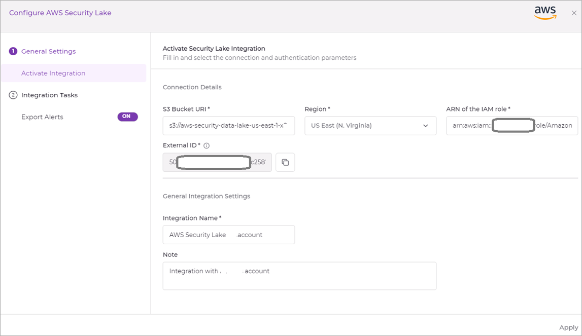The image size is (582, 336).
Task: Click Activate Security Lake Integration title
Action: 214,49
